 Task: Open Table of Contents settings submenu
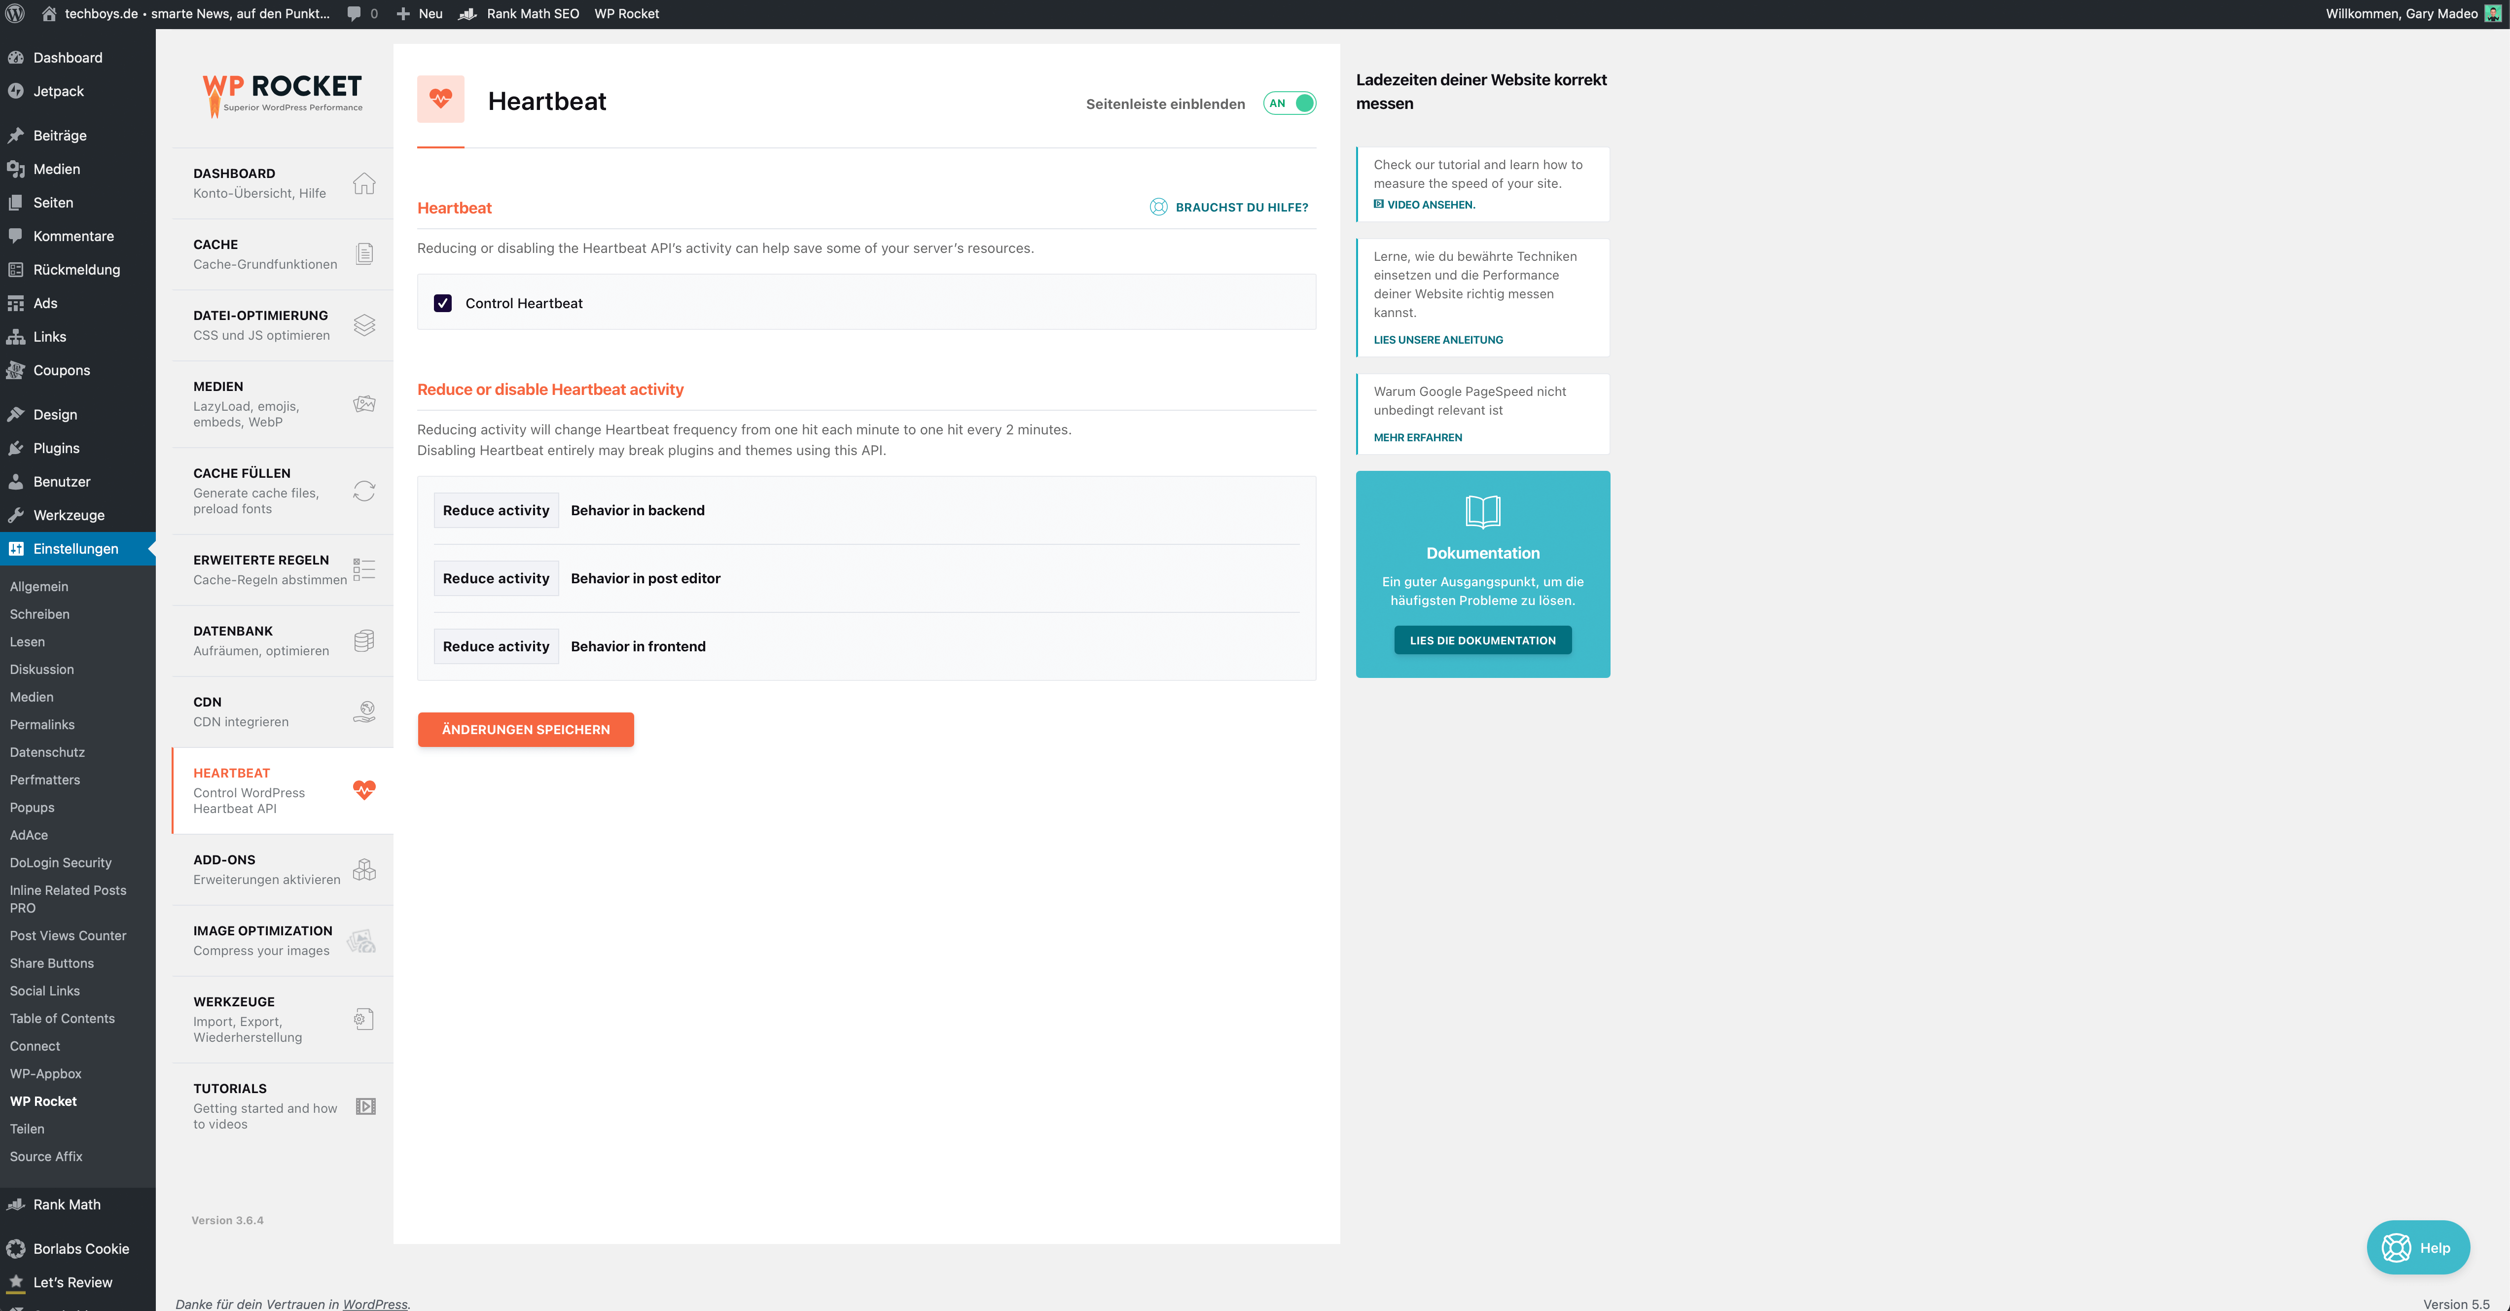tap(62, 1019)
